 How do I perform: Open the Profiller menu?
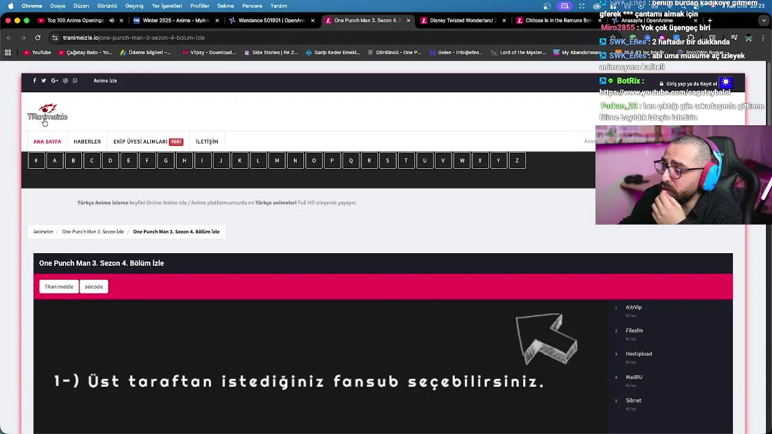200,6
